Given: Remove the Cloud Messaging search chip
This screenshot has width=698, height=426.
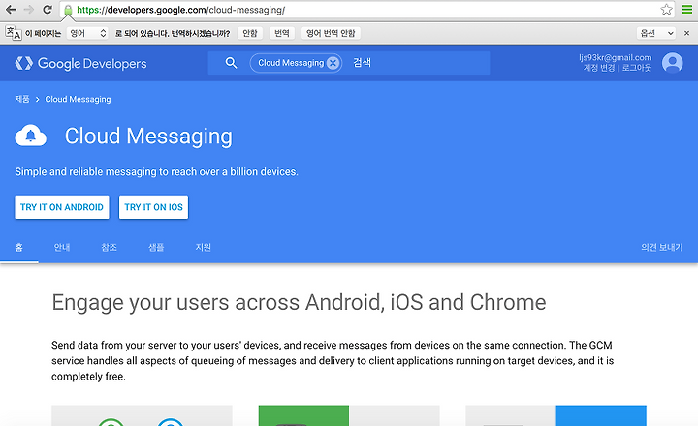Looking at the screenshot, I should coord(333,63).
